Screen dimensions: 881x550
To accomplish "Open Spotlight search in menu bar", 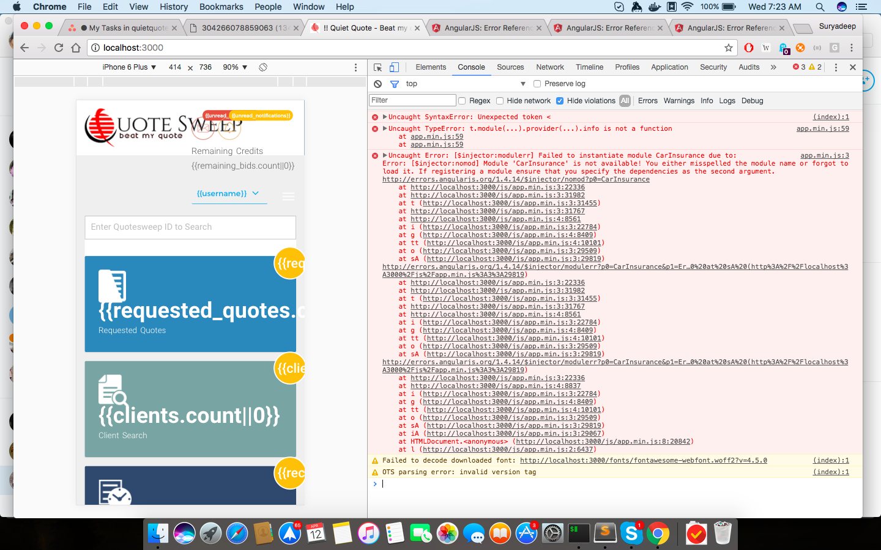I will (820, 7).
